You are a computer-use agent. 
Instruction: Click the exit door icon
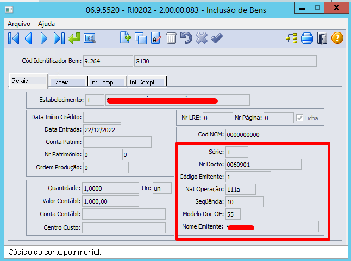coord(322,38)
